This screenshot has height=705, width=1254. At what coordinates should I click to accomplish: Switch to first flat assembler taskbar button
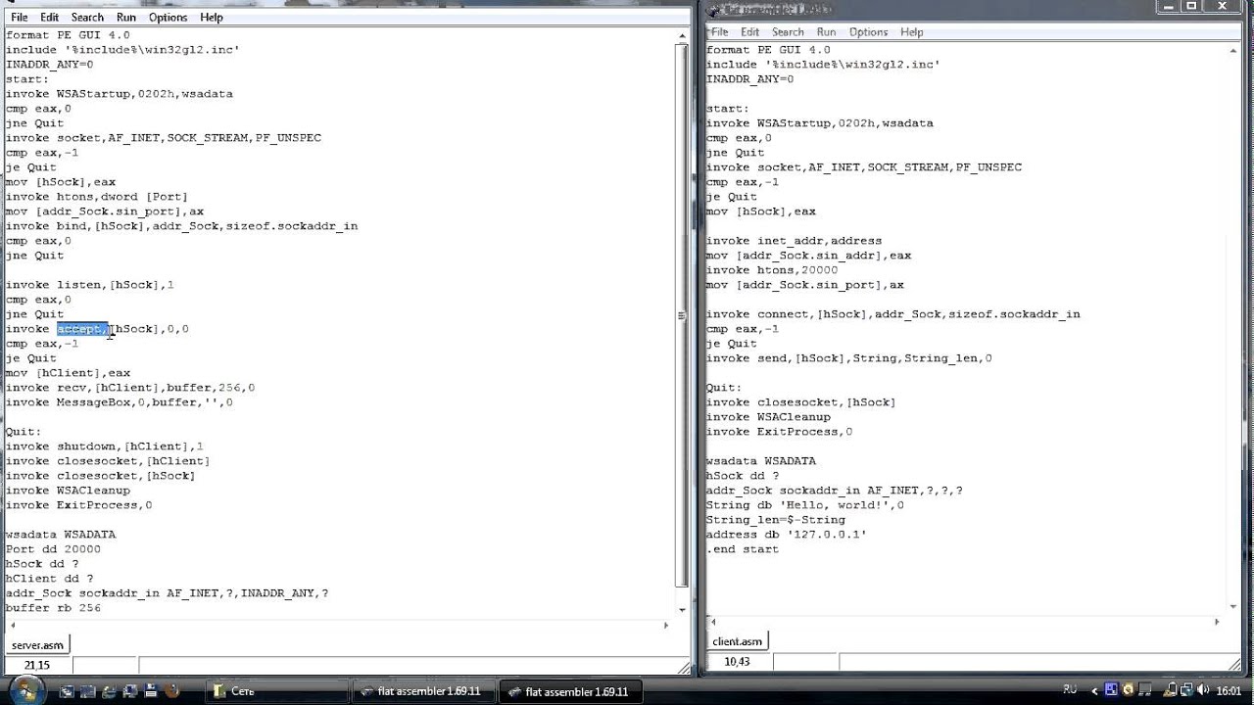pyautogui.click(x=424, y=691)
